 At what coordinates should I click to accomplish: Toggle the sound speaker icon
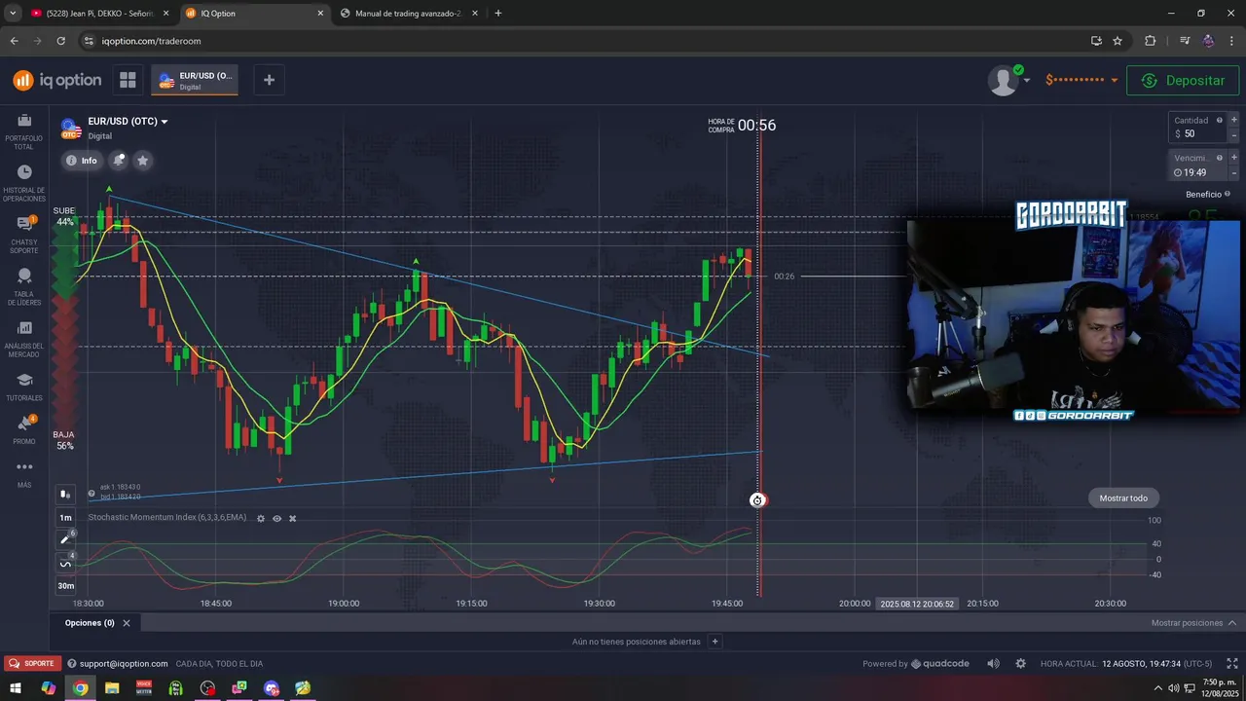coord(993,663)
